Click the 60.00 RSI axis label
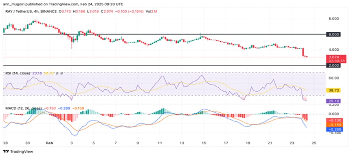351x156 pixels. [334, 78]
